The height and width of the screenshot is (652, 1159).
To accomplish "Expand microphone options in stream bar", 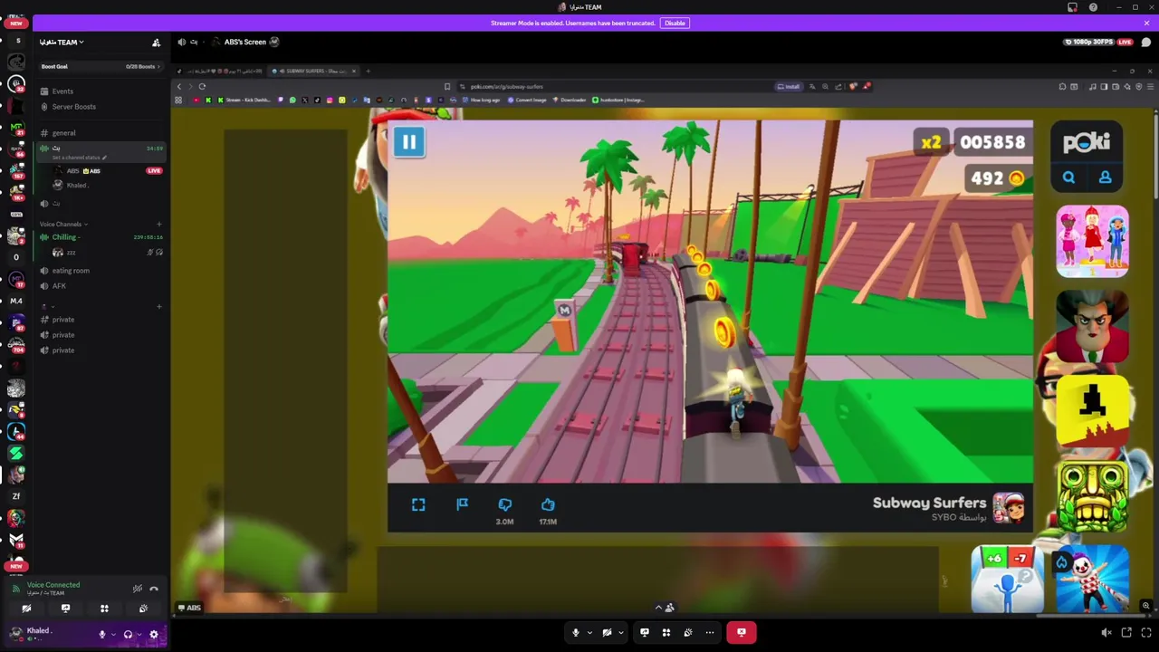I will (x=589, y=632).
